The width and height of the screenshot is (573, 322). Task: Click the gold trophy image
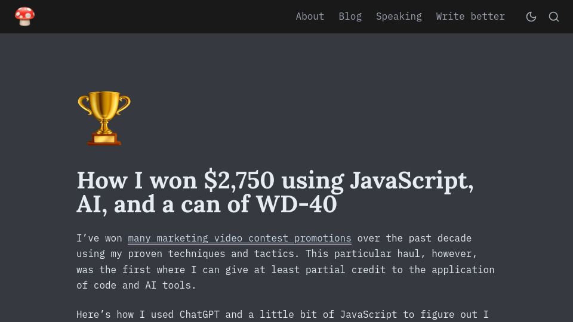click(x=104, y=118)
